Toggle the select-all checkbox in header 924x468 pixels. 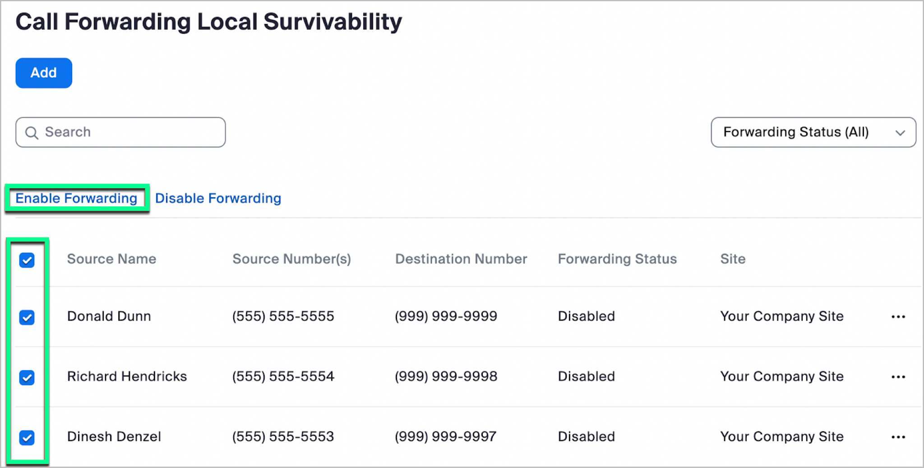(x=27, y=260)
